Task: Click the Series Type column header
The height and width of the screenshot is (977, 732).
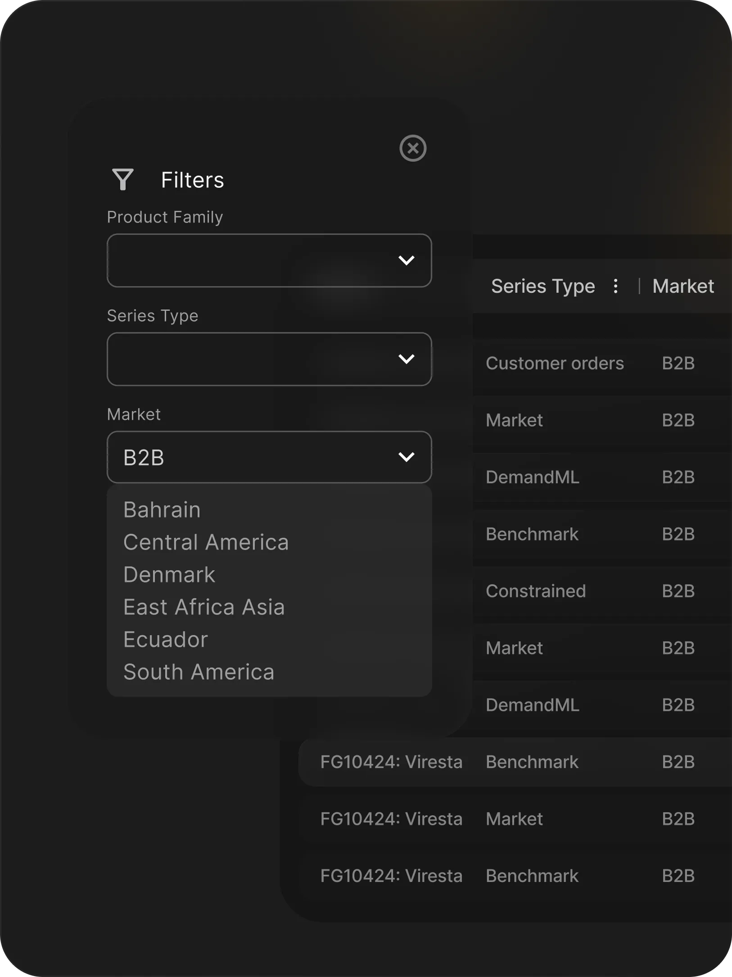Action: tap(543, 286)
